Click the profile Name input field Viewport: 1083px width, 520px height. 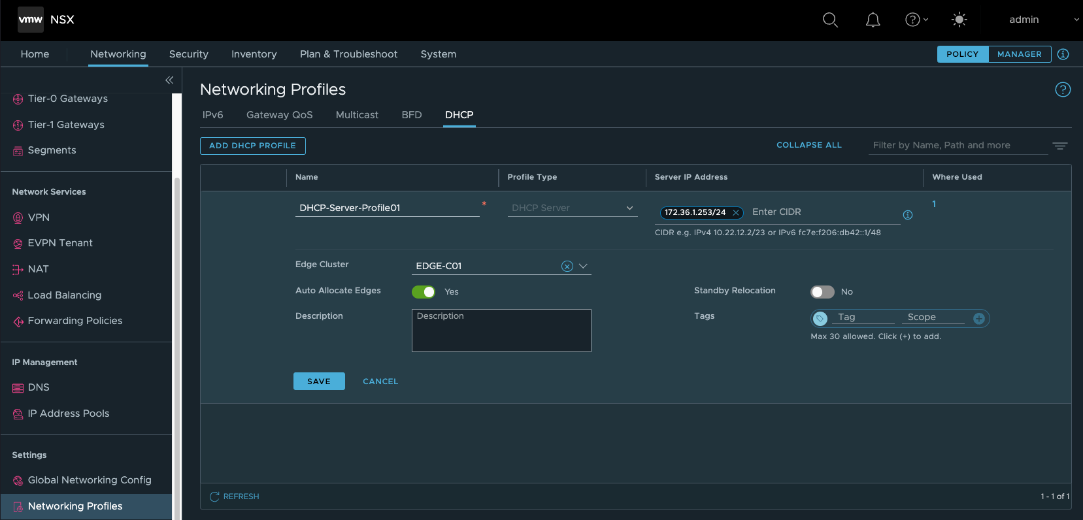pyautogui.click(x=388, y=208)
